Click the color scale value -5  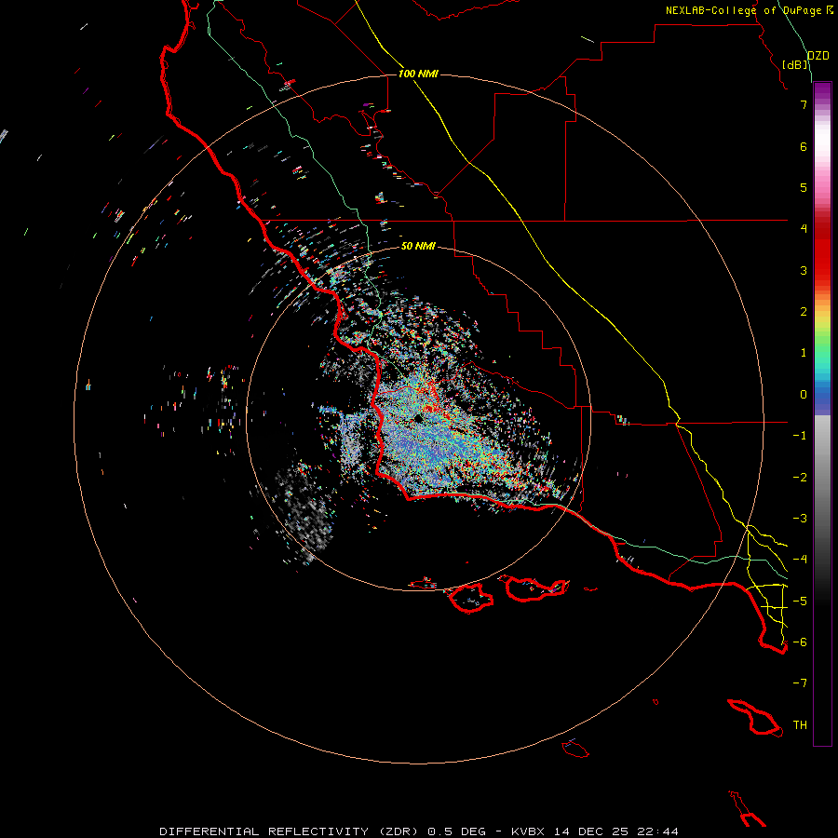pos(800,601)
